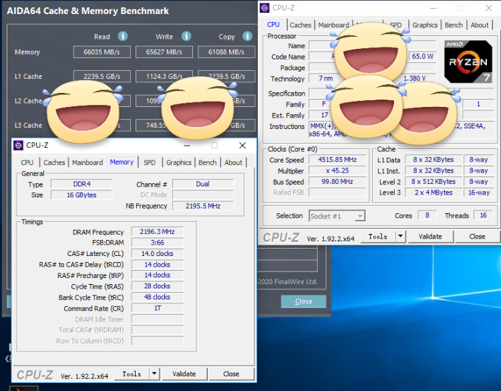Image resolution: width=501 pixels, height=391 pixels.
Task: Click Close button in lower CPU-Z window
Action: 231,374
